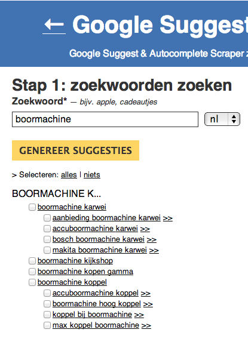Check the boormachine karwei checkbox
The height and width of the screenshot is (345, 248).
(x=32, y=207)
